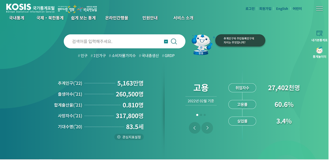Click the chatbot question speech bubble

coord(240,40)
